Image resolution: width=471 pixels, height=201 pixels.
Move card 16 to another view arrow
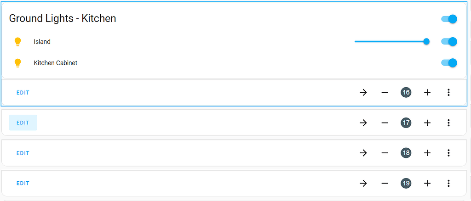(x=363, y=93)
